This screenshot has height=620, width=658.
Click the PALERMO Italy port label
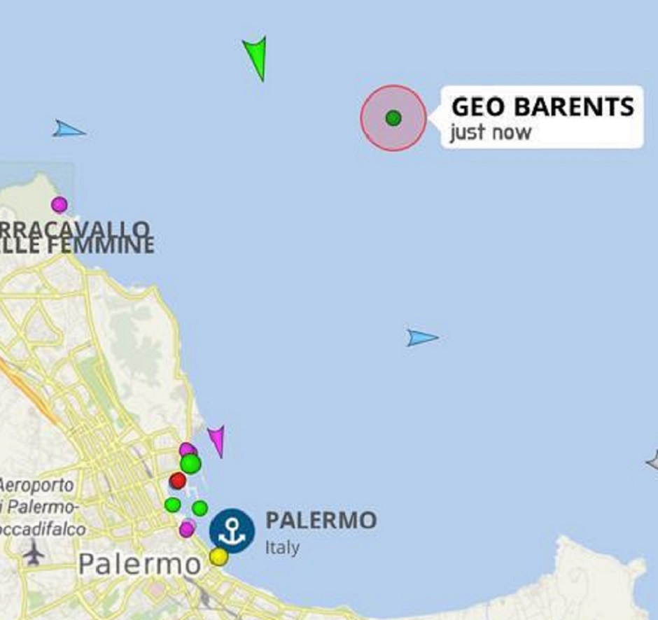(321, 532)
